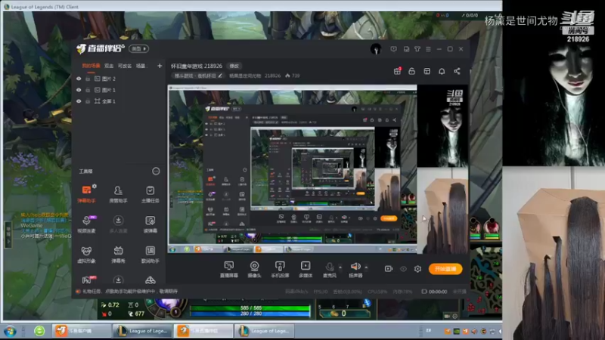Hide the 全屏 1 source layer
The width and height of the screenshot is (605, 340).
(79, 101)
